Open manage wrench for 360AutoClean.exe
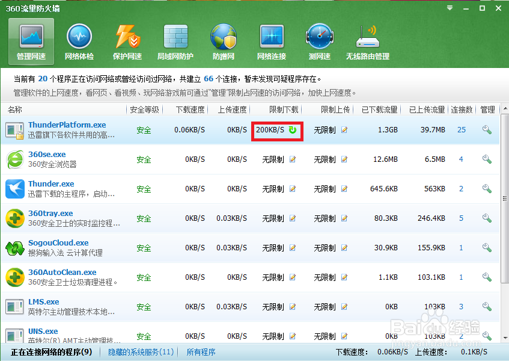This screenshot has height=361, width=509. [x=487, y=277]
